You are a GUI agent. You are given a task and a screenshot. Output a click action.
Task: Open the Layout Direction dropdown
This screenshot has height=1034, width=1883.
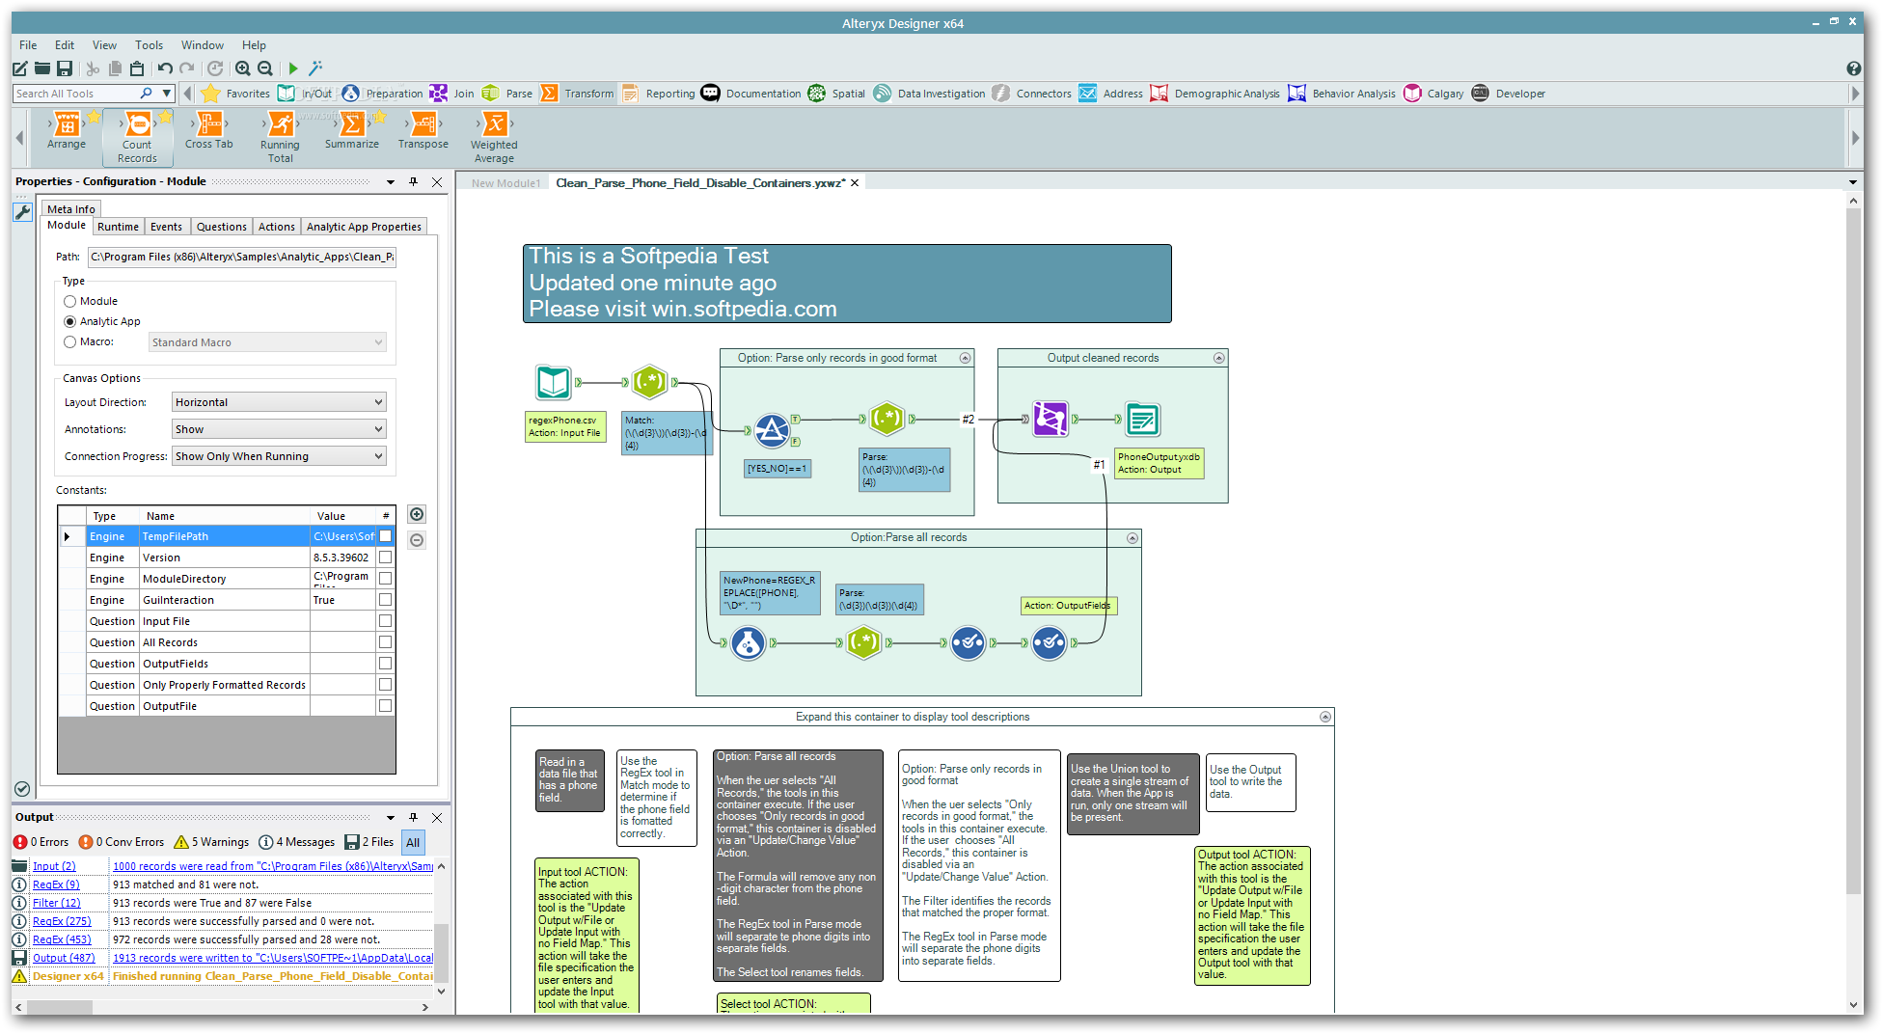click(x=279, y=402)
